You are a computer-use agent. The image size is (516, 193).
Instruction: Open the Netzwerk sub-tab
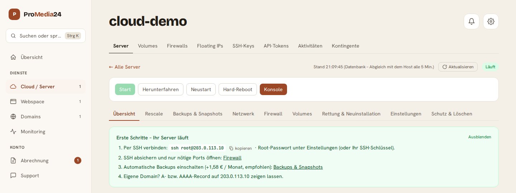(243, 114)
